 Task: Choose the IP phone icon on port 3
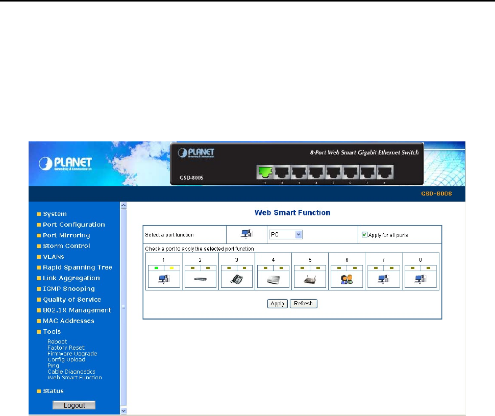coord(237,279)
